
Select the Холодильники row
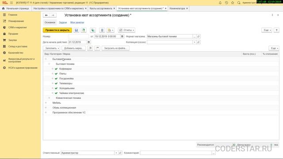[161, 88]
